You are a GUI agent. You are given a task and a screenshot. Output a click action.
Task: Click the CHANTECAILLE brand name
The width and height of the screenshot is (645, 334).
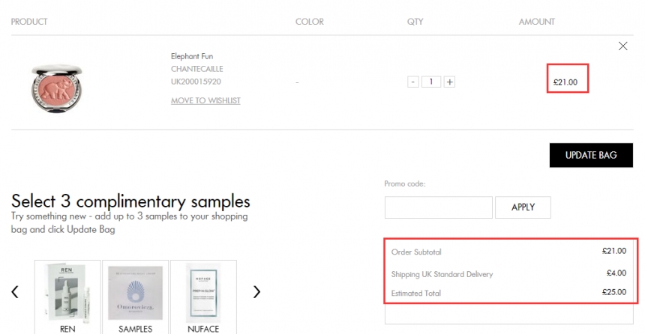point(197,69)
